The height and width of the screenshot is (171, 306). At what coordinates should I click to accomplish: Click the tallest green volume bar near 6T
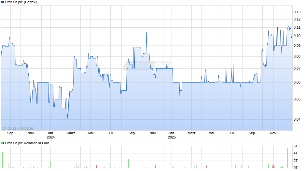coord(288,158)
